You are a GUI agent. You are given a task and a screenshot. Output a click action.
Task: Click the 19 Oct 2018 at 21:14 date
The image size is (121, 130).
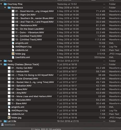(x=68, y=61)
